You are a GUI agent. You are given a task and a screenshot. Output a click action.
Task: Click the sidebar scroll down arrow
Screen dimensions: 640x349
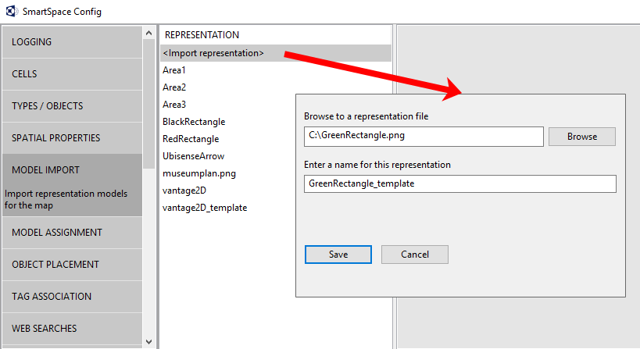tap(148, 342)
